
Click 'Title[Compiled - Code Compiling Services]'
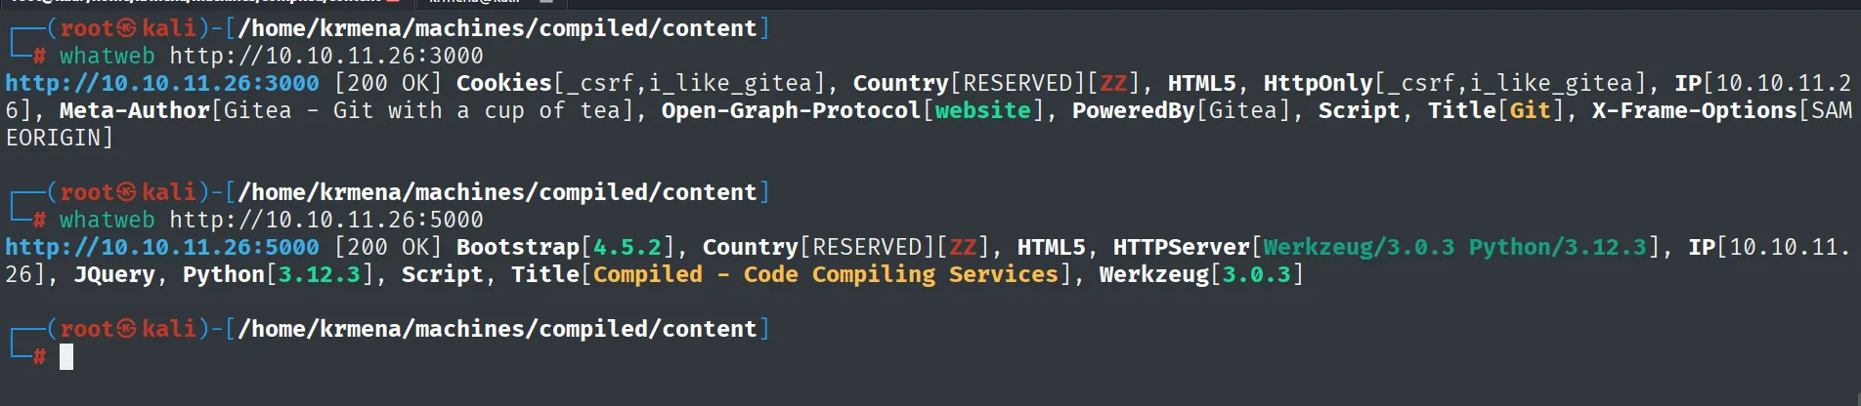click(792, 275)
